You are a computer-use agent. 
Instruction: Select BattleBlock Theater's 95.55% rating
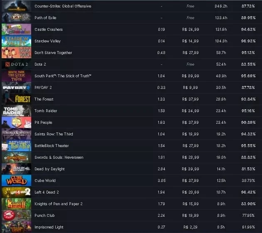click(248, 146)
